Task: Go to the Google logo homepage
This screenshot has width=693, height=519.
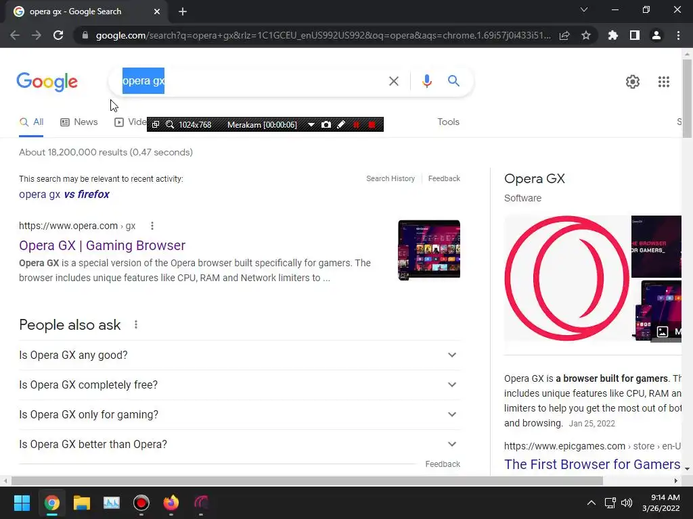Action: click(x=47, y=82)
